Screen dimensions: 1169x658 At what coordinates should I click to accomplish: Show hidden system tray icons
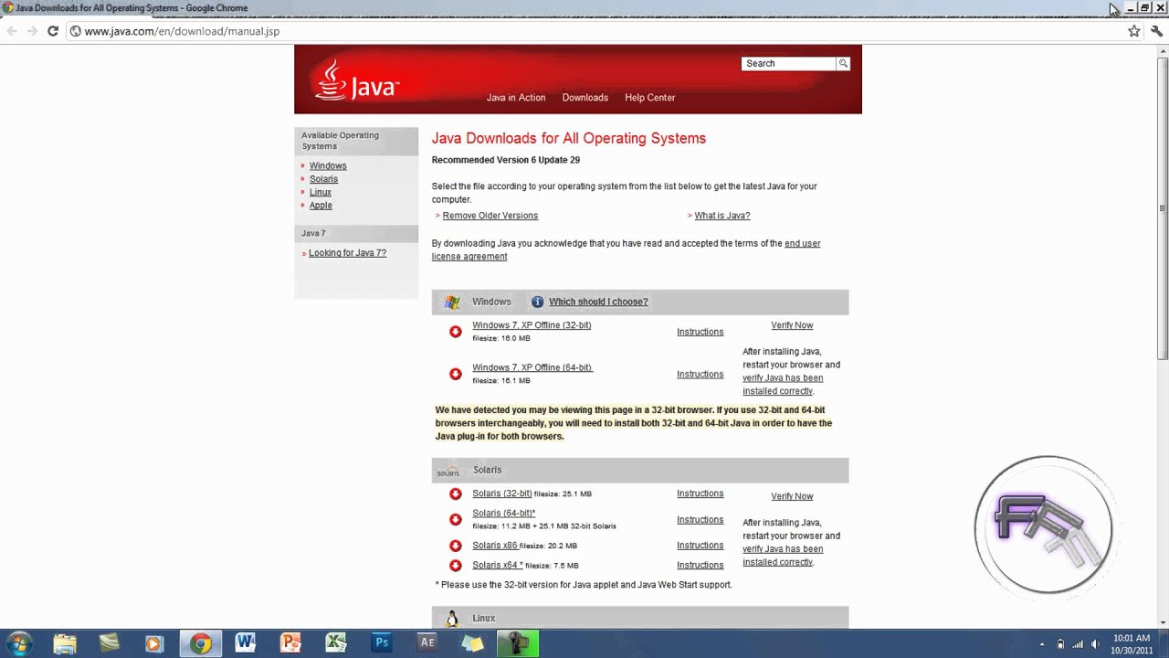(x=1042, y=644)
